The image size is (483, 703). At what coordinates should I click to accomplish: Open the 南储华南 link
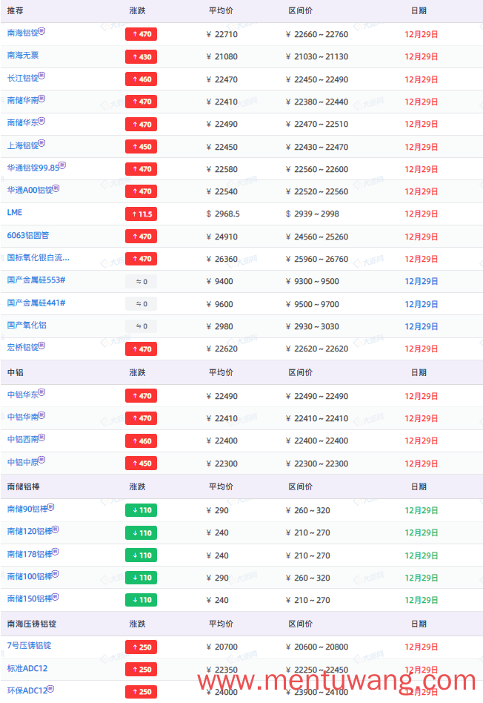point(23,100)
